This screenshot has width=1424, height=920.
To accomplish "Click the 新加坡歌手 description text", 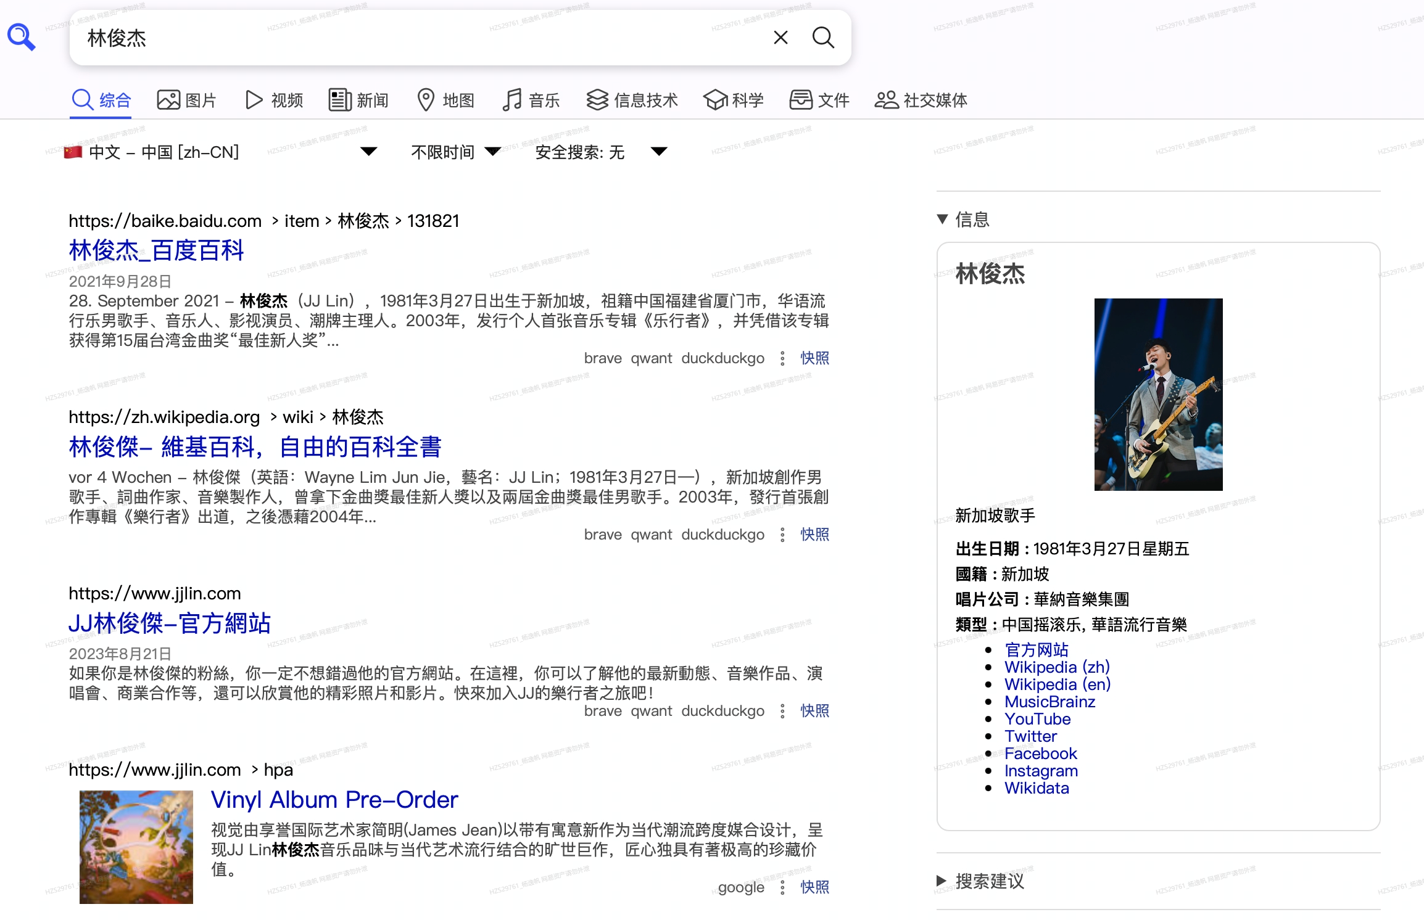I will click(x=995, y=515).
